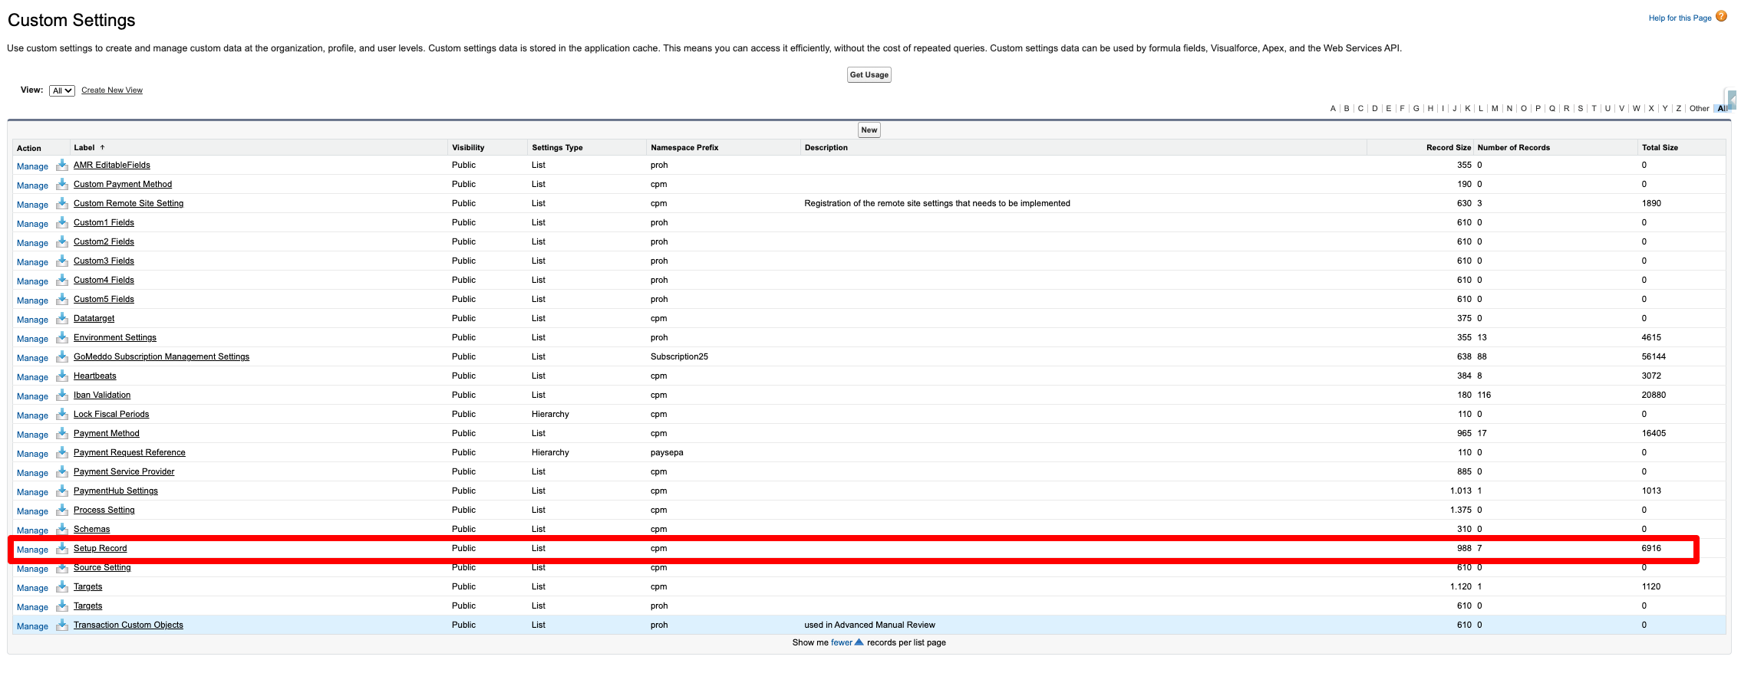The width and height of the screenshot is (1741, 696).
Task: Click the package icon beside AMR EditableFields
Action: coord(62,165)
